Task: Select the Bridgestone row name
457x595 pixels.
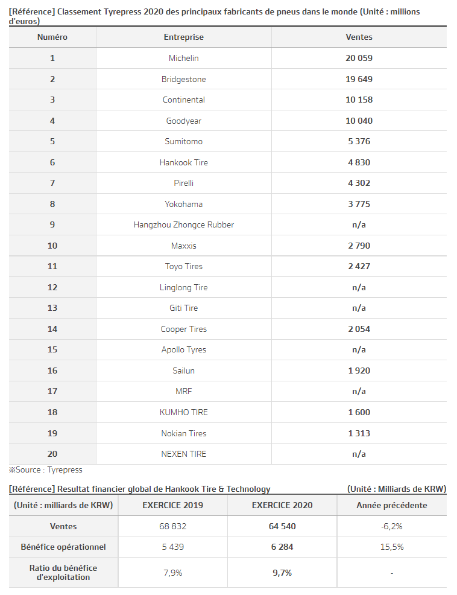Action: (183, 79)
